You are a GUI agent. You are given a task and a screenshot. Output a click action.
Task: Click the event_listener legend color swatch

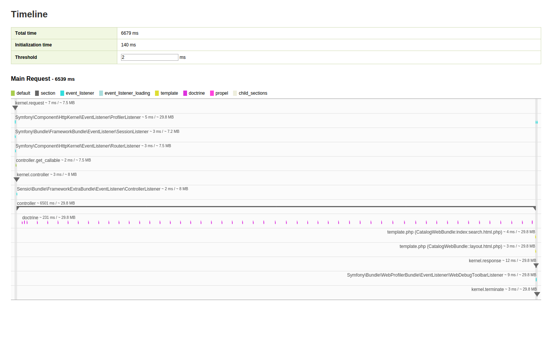(62, 93)
